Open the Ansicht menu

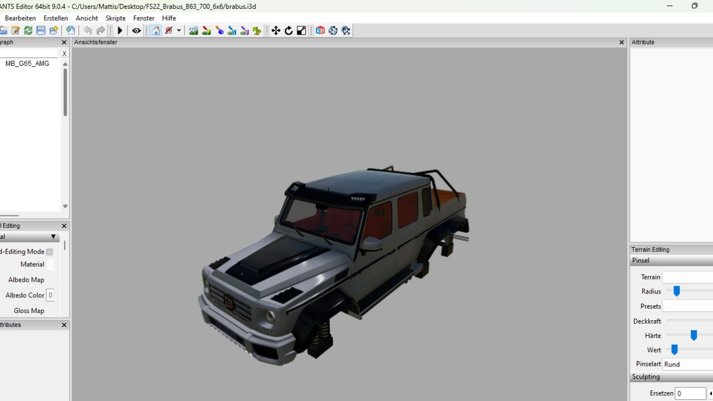coord(87,18)
